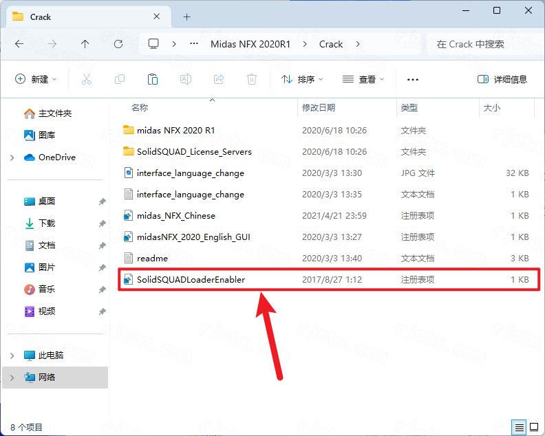
Task: Sort by 类型 column header
Action: coord(409,108)
